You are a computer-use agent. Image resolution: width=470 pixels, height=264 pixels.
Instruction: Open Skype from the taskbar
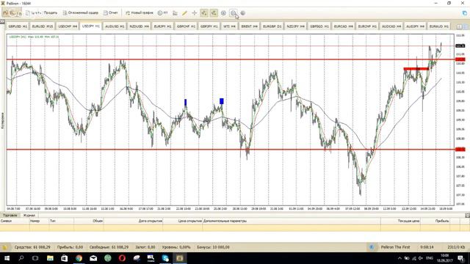click(165, 258)
